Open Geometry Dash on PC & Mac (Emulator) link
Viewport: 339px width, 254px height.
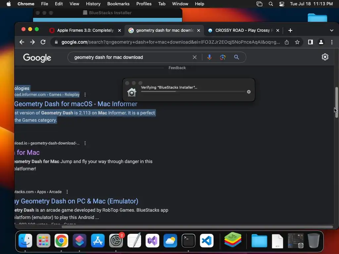click(76, 201)
